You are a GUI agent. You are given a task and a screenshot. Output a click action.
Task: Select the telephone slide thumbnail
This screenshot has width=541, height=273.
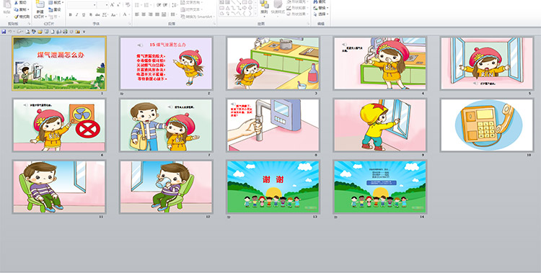point(487,125)
